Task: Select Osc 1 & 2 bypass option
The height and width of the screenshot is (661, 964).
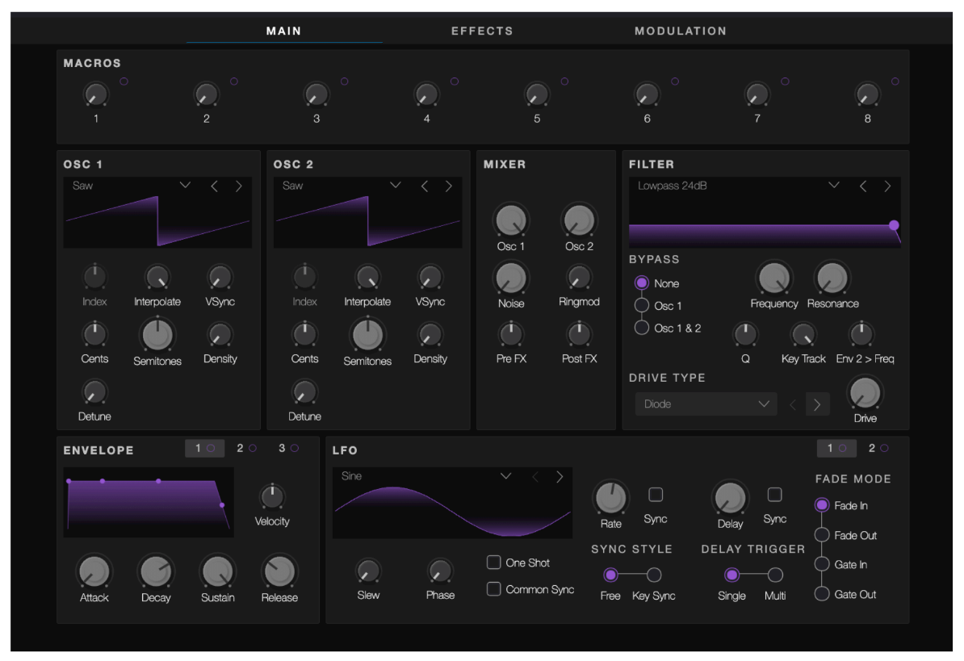Action: pos(642,328)
